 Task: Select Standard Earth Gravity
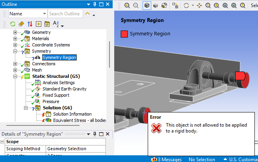click(x=65, y=89)
